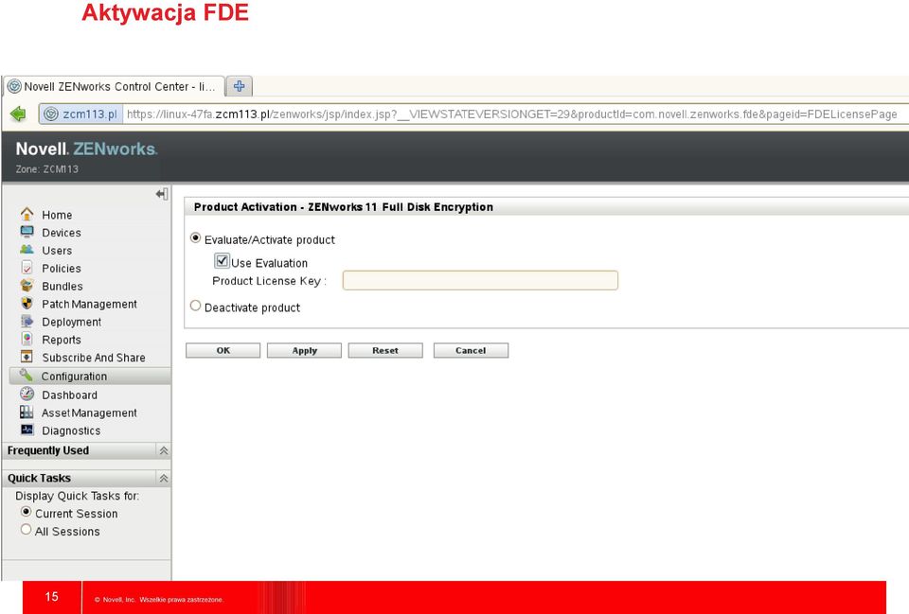
Task: Click the Configuration wrench icon
Action: pyautogui.click(x=27, y=376)
